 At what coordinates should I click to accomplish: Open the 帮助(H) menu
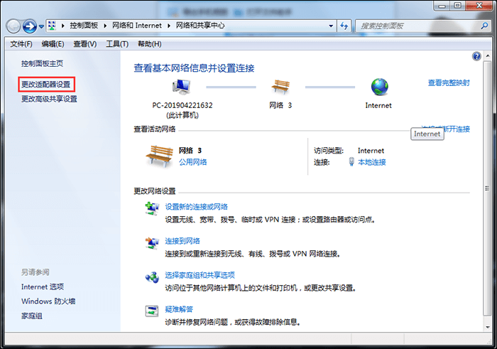point(149,44)
